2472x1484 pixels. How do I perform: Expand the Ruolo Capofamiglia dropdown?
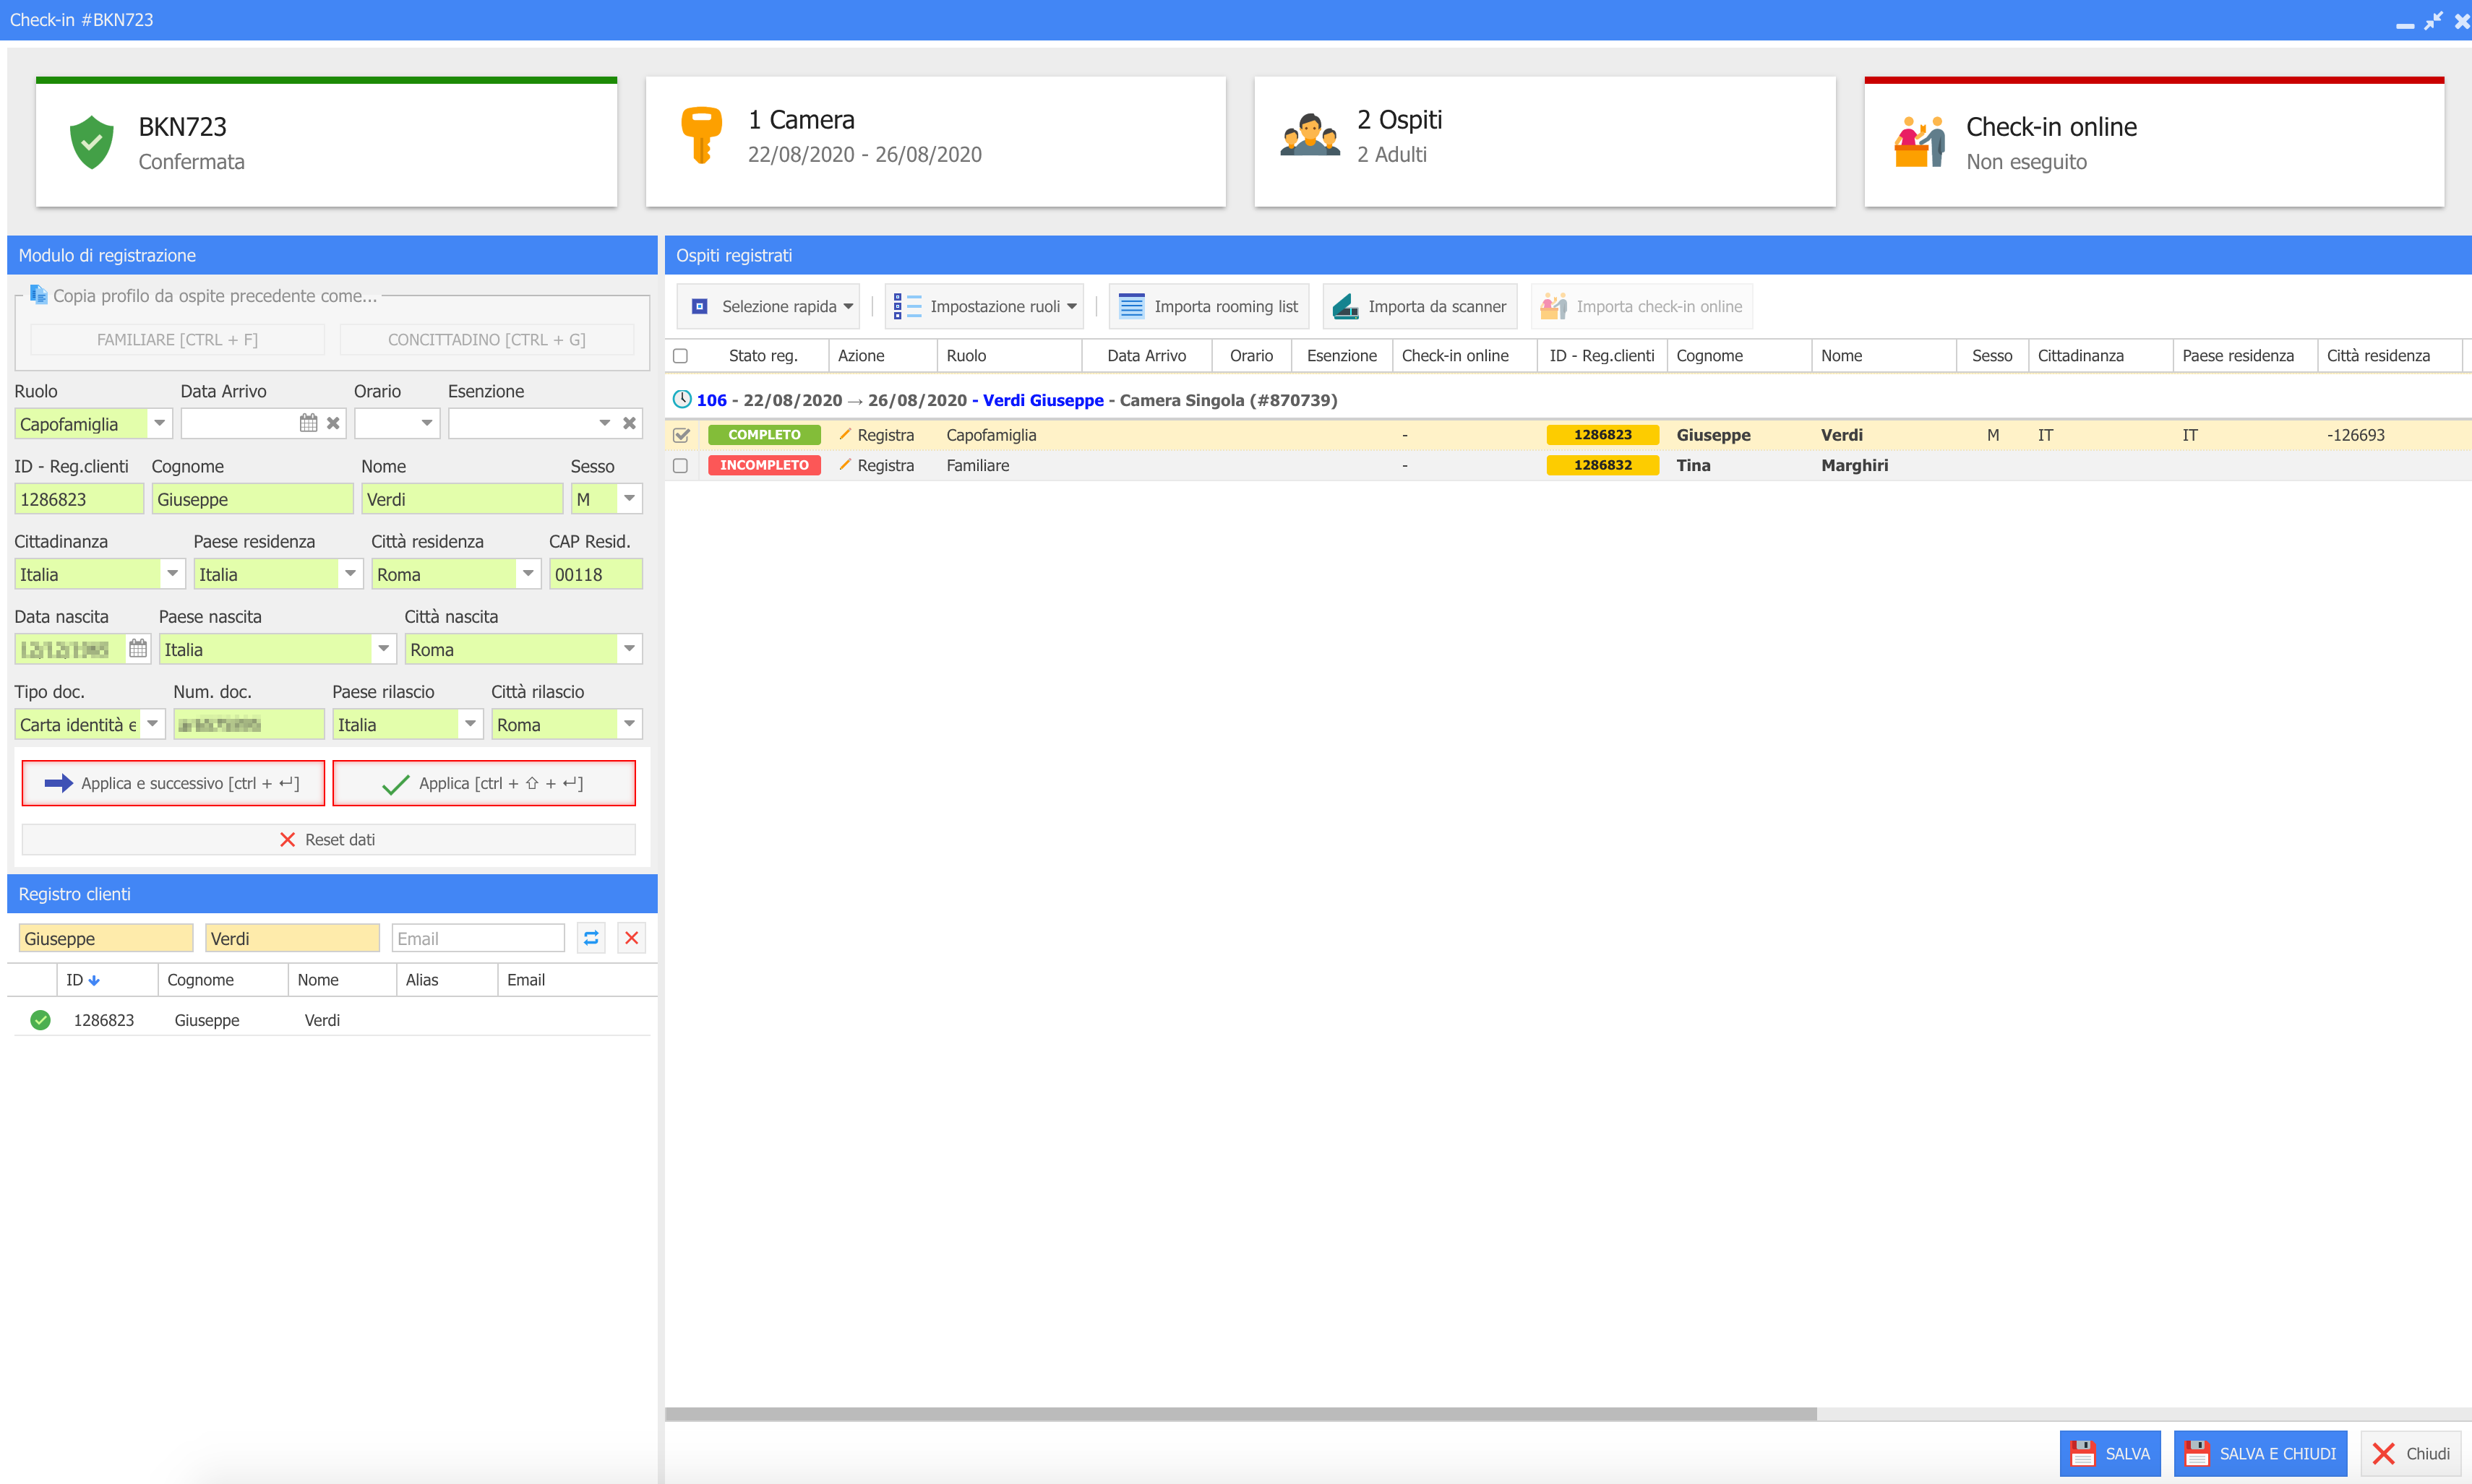[x=159, y=423]
